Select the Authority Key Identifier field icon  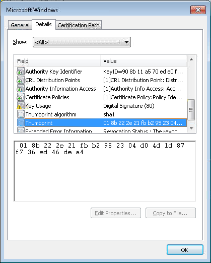tap(21, 72)
